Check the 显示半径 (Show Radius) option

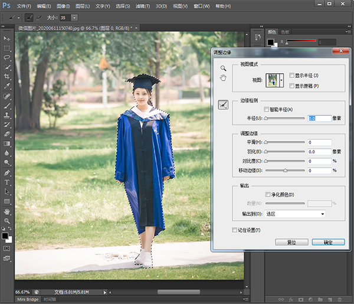pos(292,76)
